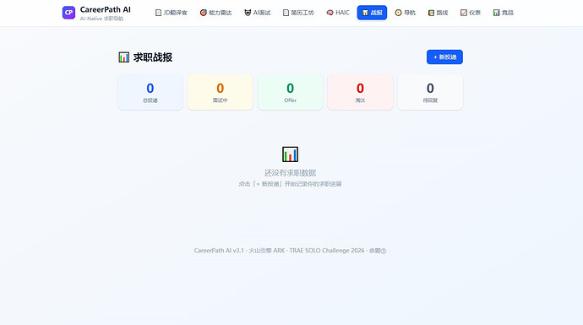Click the + 新投递 button
This screenshot has width=583, height=325.
click(x=444, y=57)
